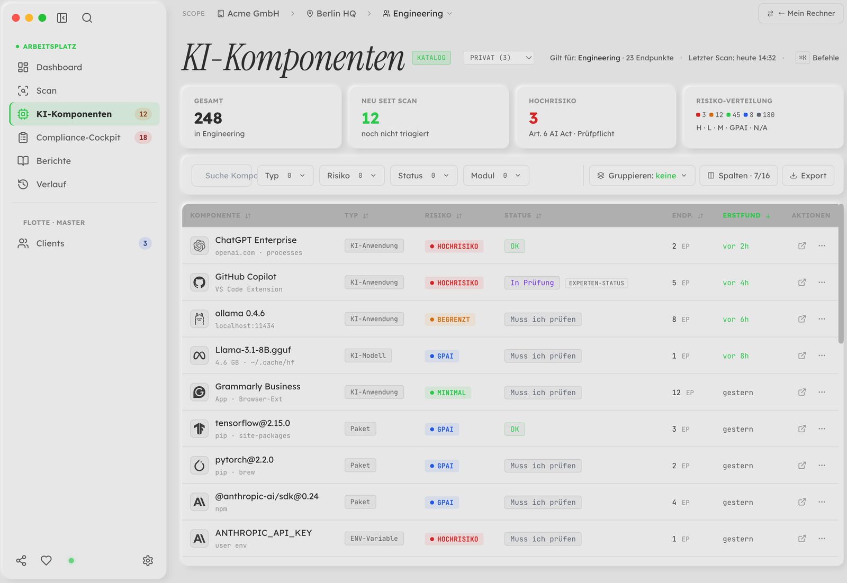The image size is (847, 583).
Task: Navigate to Berlin HQ scope
Action: click(331, 14)
